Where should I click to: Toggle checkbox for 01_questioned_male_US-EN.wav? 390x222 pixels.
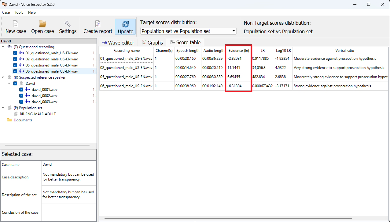[x=15, y=53]
